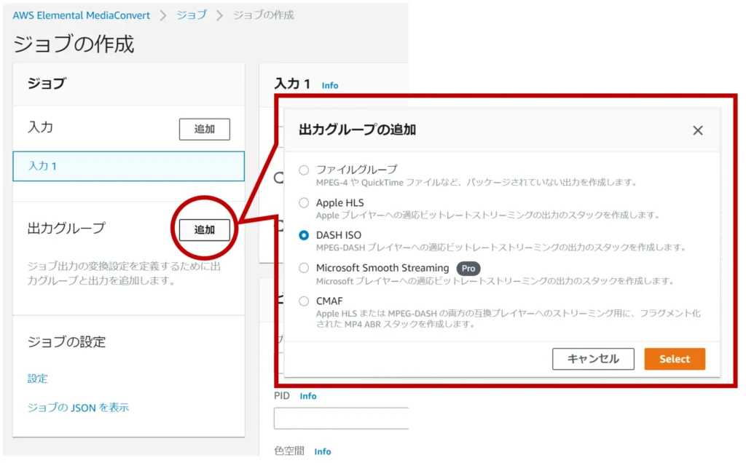Select the CMAF radio option
Image resolution: width=746 pixels, height=463 pixels.
[x=304, y=301]
